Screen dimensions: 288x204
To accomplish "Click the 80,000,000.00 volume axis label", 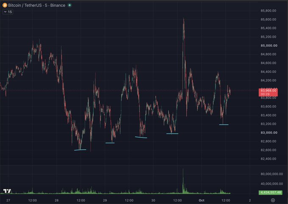I will click(271, 174).
